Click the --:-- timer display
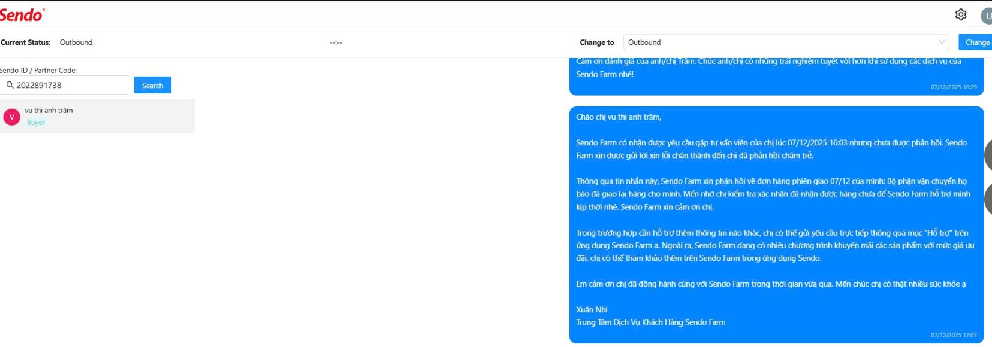992x347 pixels. (336, 42)
